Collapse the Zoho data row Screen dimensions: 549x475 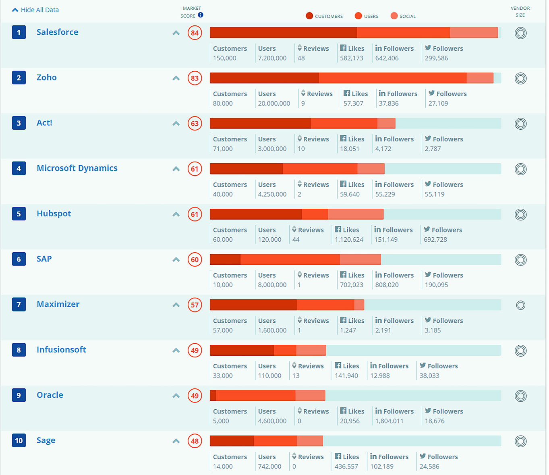point(176,78)
